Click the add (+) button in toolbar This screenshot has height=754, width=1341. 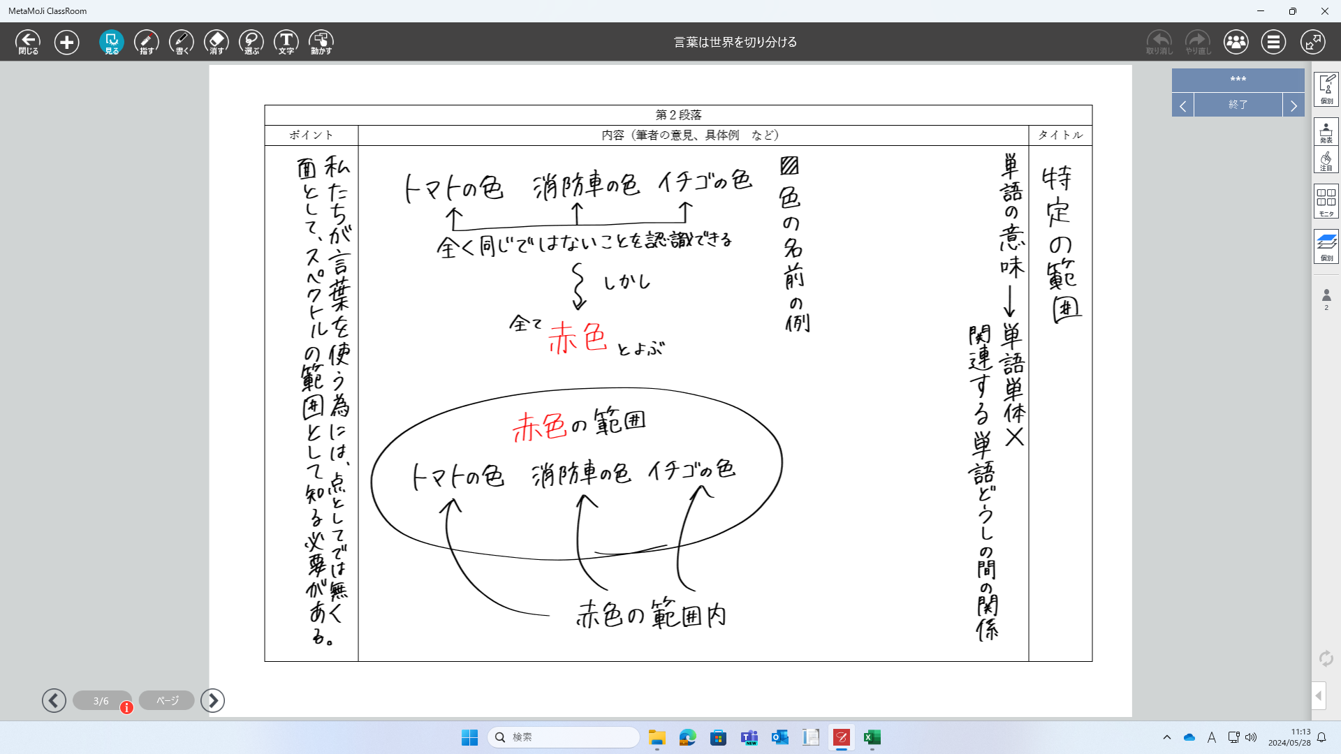(x=67, y=42)
